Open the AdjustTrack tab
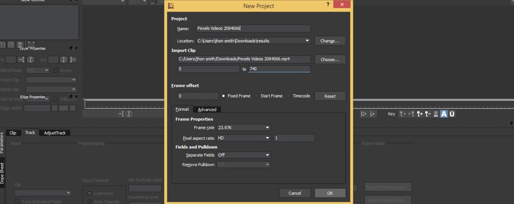514x204 pixels. click(x=55, y=133)
